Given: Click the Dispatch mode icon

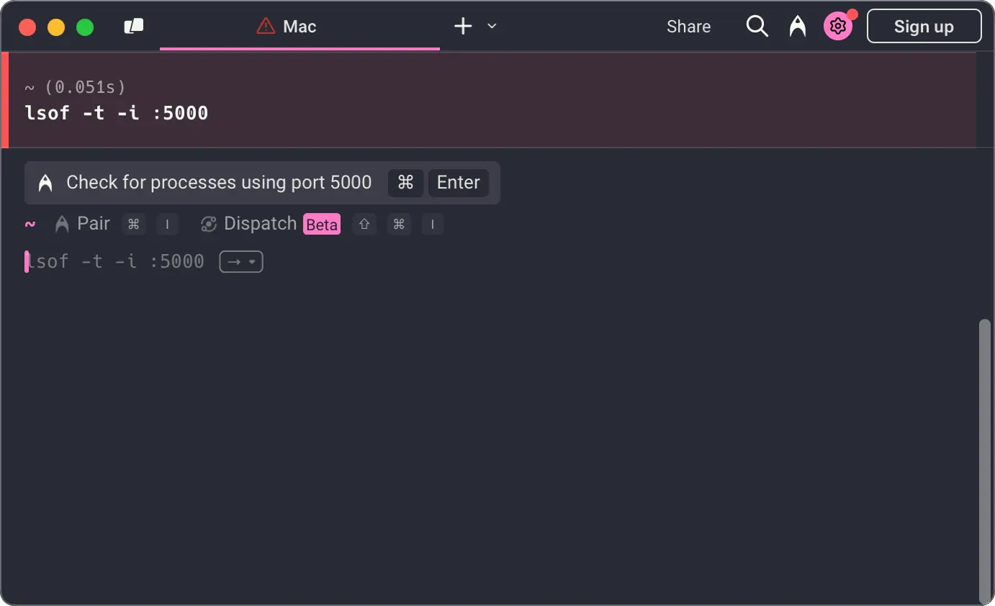Looking at the screenshot, I should pos(209,224).
